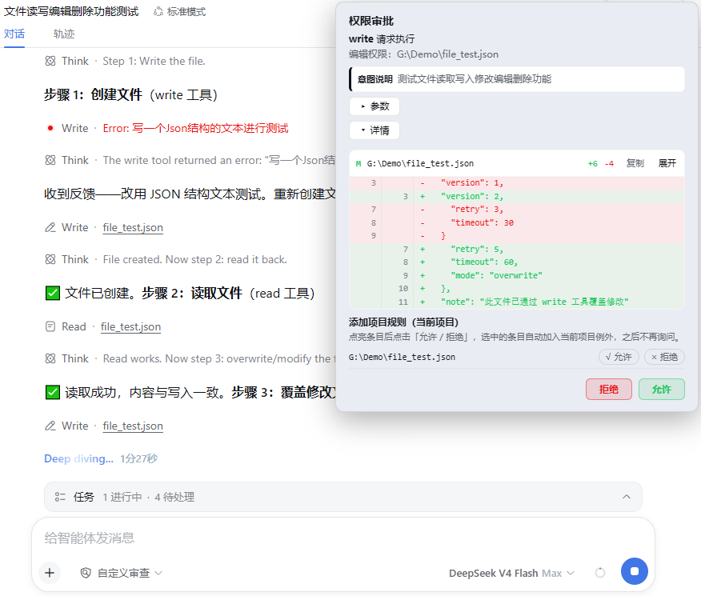Click the 标准模式 mode icon
This screenshot has height=596, width=701.
(x=158, y=12)
